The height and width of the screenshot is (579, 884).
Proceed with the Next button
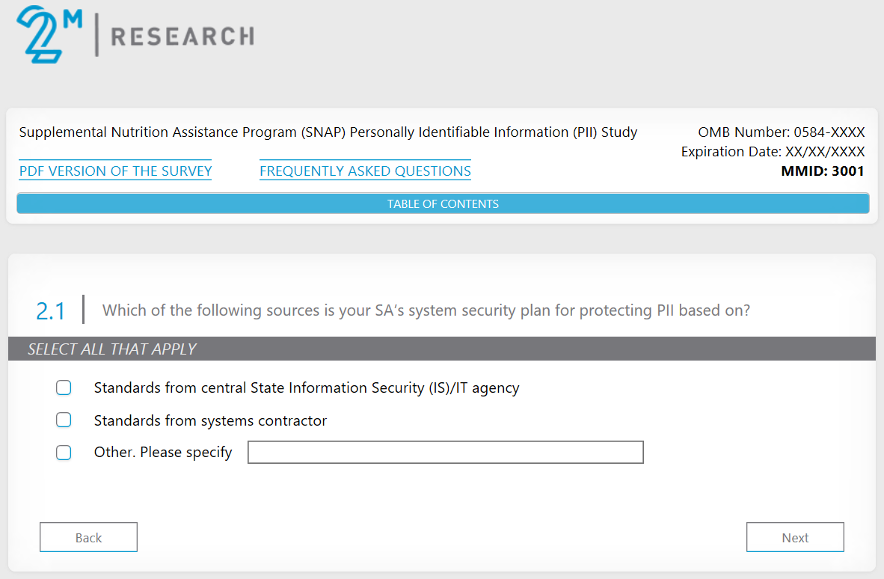pos(795,537)
